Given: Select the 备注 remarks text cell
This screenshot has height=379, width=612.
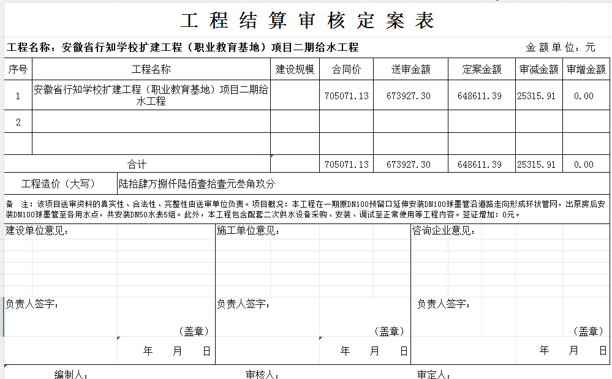Looking at the screenshot, I should (306, 209).
